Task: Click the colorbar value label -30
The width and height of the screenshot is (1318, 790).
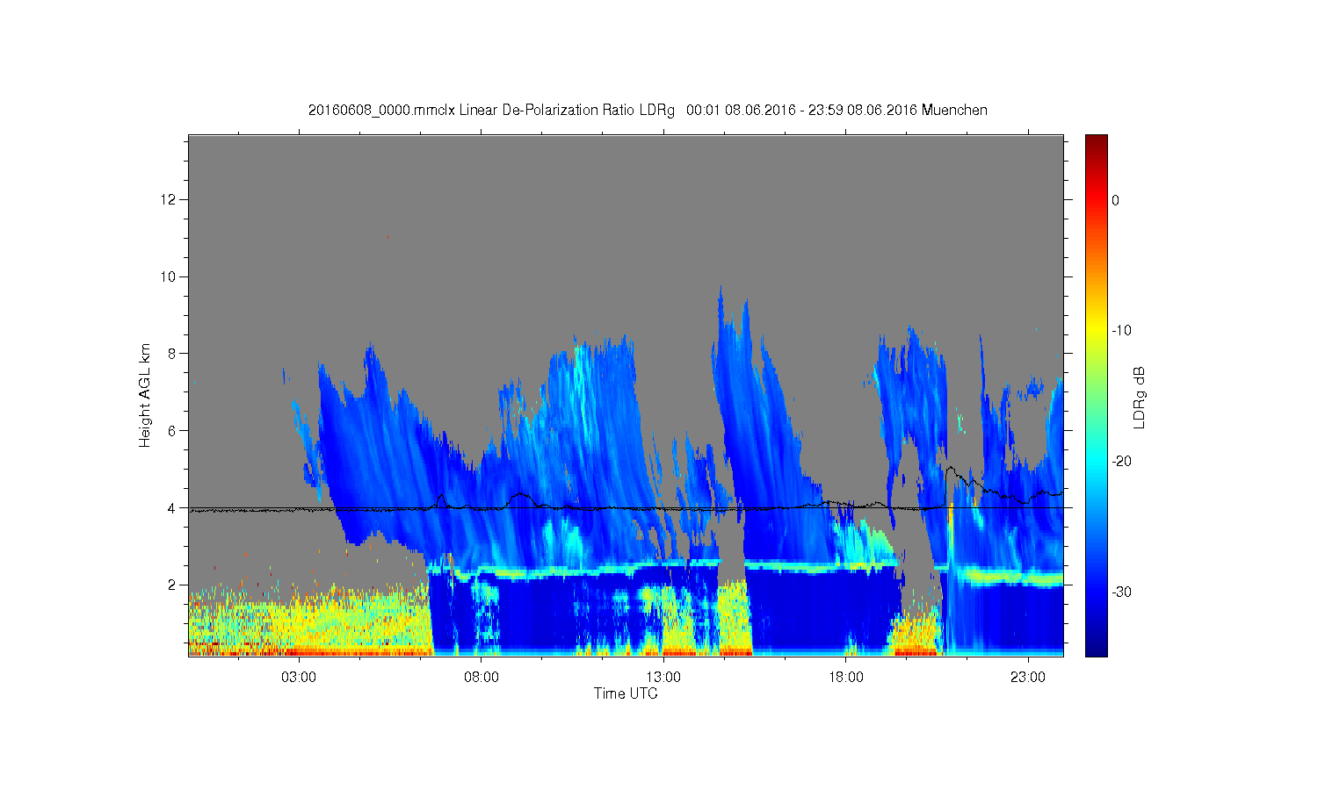Action: pyautogui.click(x=1121, y=592)
